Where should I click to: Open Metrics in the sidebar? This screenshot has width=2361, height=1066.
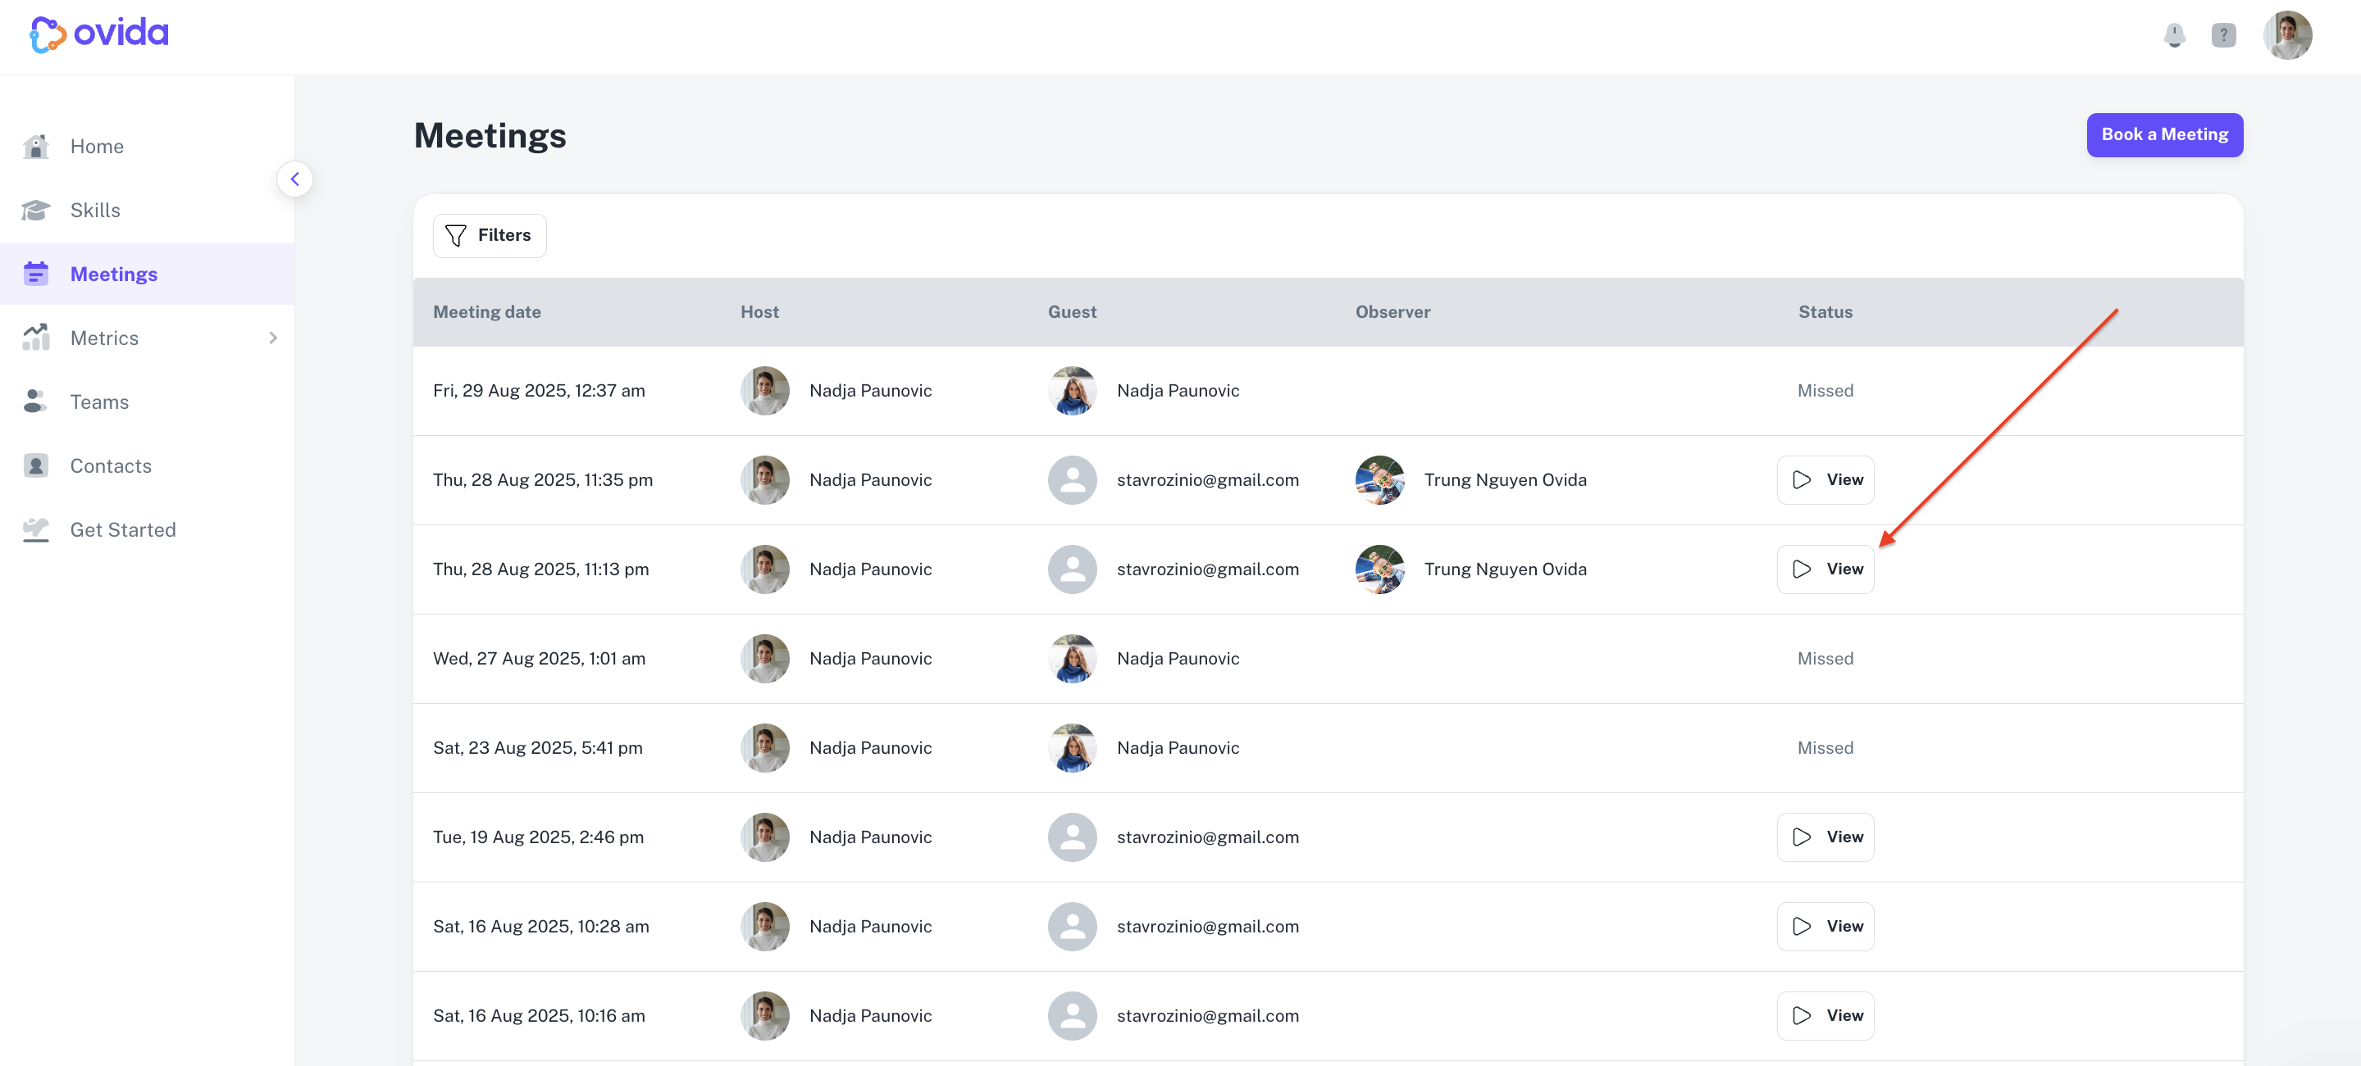147,338
